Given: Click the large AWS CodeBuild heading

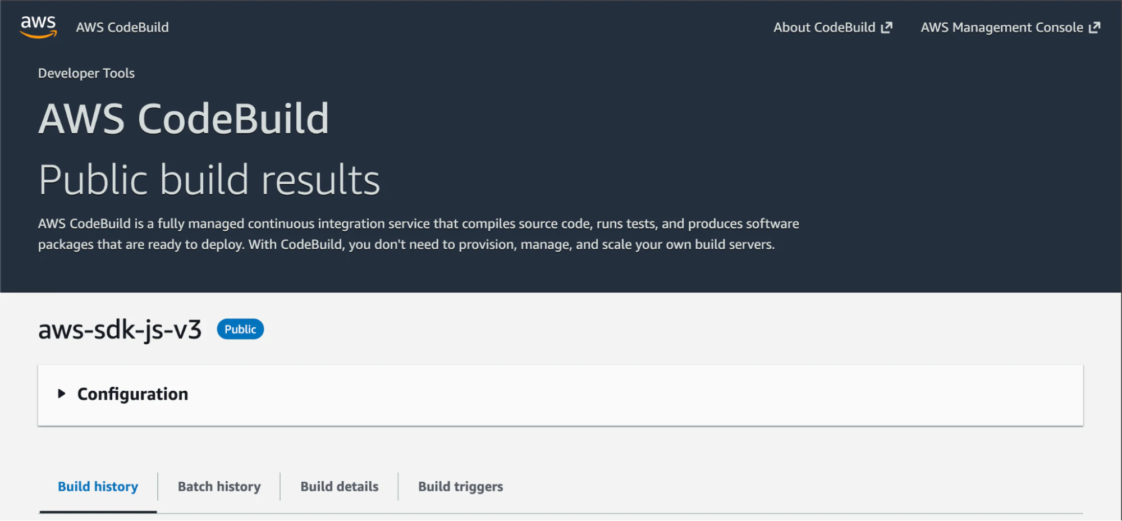Looking at the screenshot, I should click(184, 119).
